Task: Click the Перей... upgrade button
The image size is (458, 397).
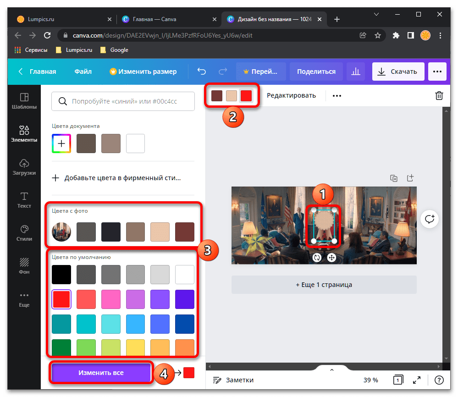Action: (261, 71)
